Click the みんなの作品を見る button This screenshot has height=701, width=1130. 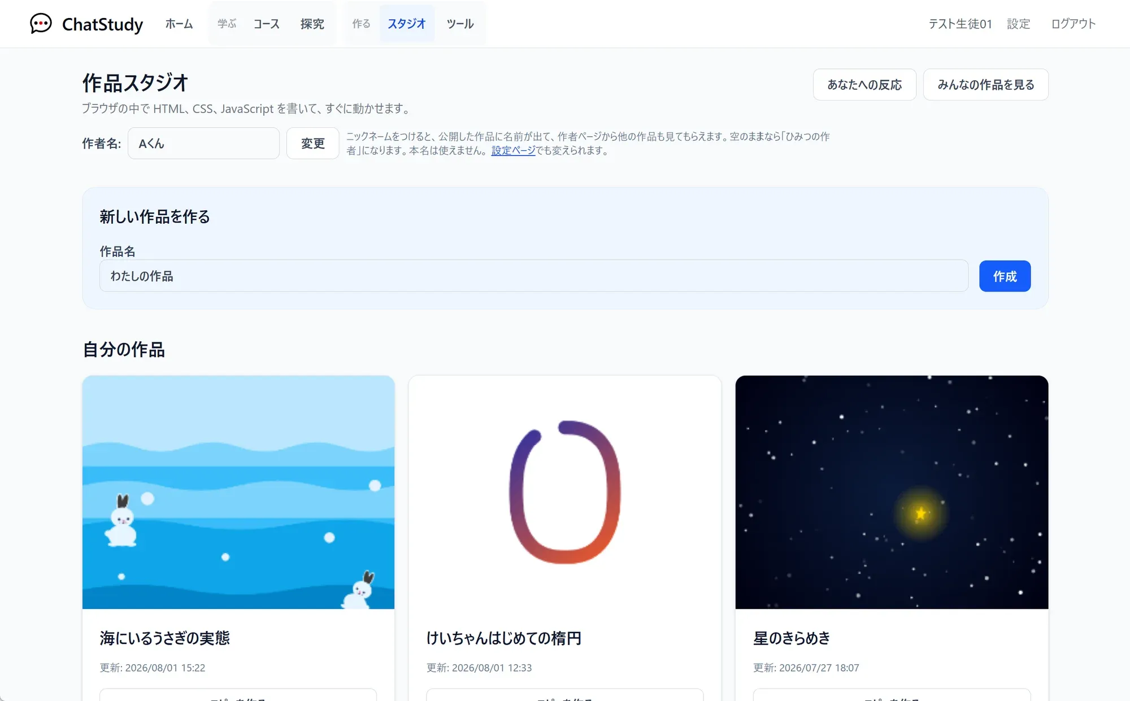[986, 85]
